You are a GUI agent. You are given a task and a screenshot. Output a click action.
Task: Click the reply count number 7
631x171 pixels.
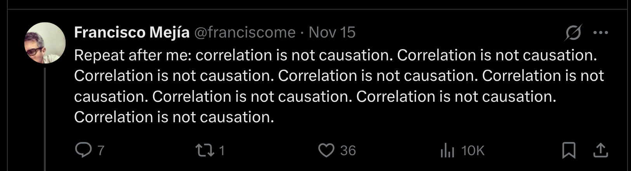(101, 150)
